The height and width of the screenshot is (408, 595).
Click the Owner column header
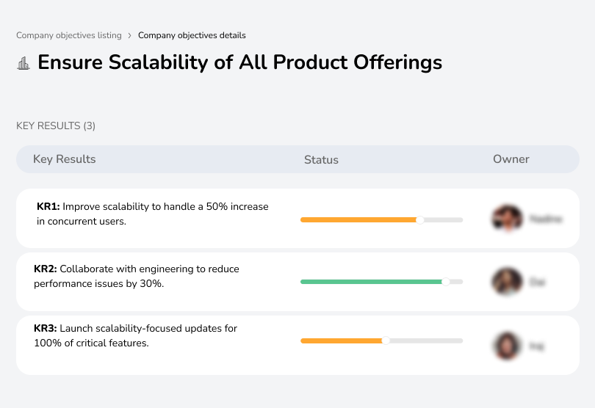511,159
